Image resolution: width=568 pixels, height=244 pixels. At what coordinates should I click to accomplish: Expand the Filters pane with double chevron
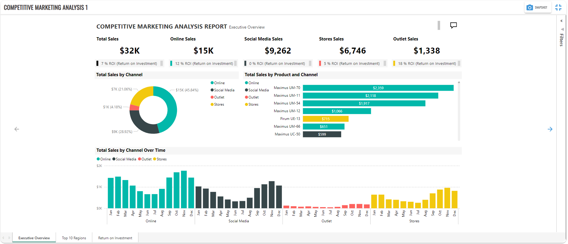[561, 21]
